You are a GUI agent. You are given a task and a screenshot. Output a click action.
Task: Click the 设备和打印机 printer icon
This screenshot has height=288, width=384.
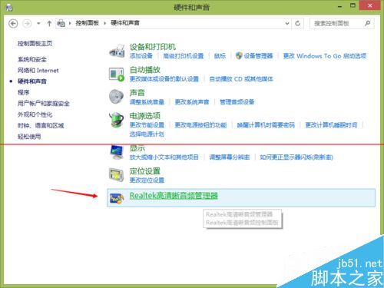point(117,51)
